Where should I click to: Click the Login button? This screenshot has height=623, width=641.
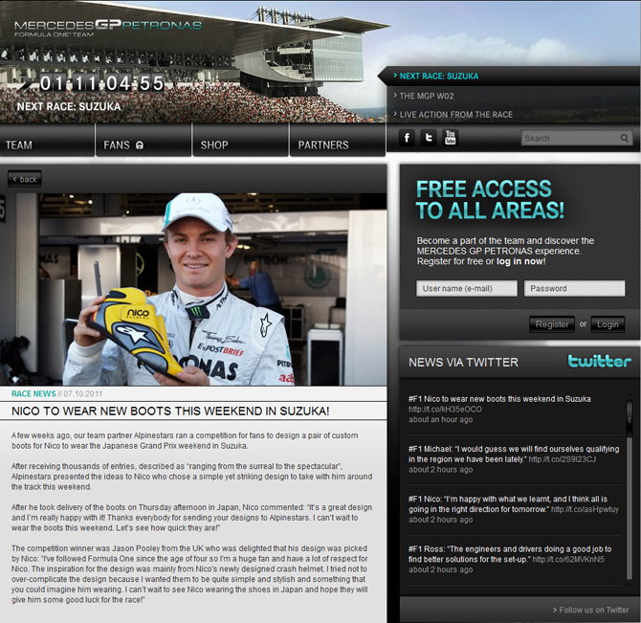[x=608, y=324]
